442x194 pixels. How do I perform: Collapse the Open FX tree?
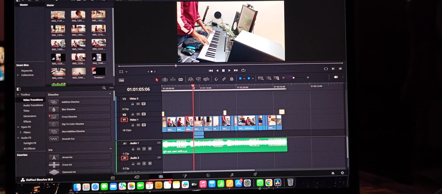click(18, 127)
